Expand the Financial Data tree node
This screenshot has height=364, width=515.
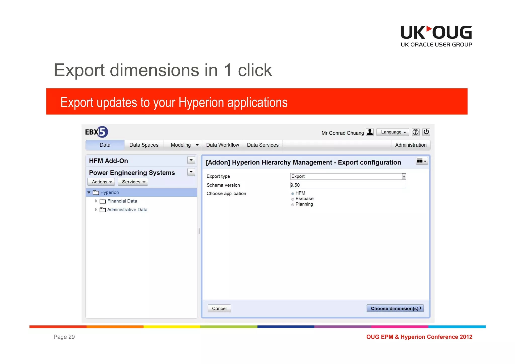pos(96,201)
